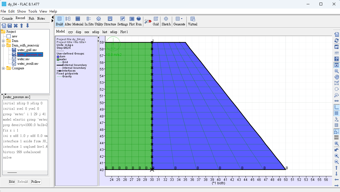
Task: Open the Sketch tool
Action: [x=166, y=21]
